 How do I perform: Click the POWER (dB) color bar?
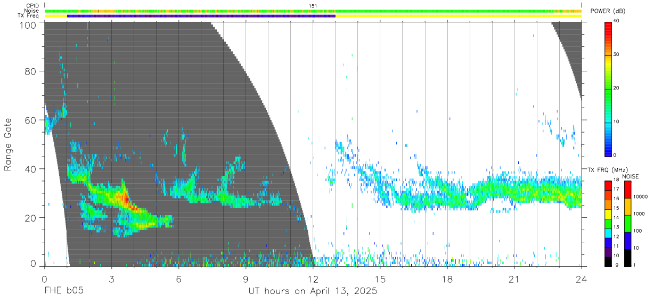tap(608, 88)
